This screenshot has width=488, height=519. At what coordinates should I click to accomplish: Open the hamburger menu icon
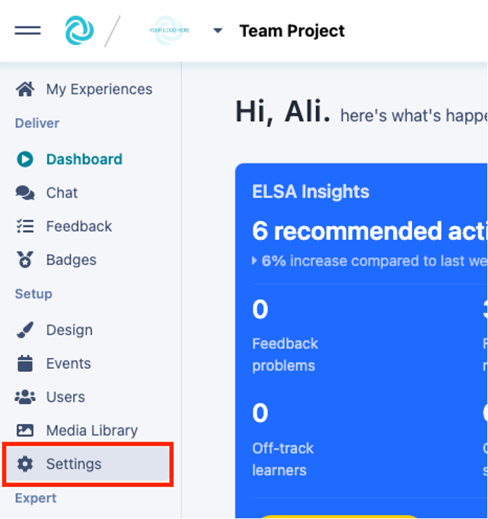pos(27,31)
